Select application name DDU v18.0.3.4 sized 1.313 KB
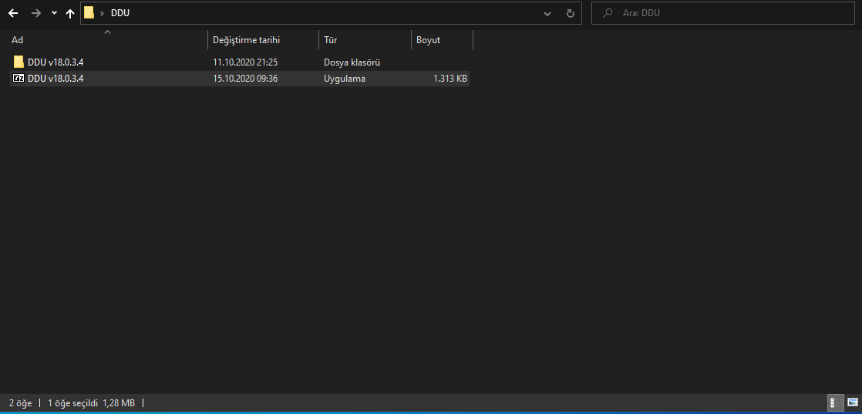Screen dimensions: 862x414 [56, 79]
